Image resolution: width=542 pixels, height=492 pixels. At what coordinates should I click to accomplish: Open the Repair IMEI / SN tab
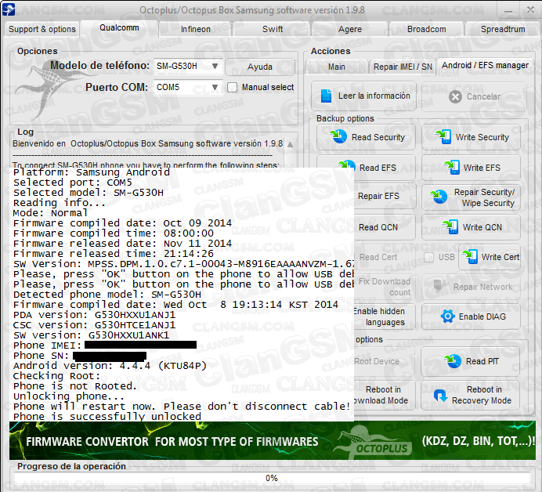tap(403, 67)
